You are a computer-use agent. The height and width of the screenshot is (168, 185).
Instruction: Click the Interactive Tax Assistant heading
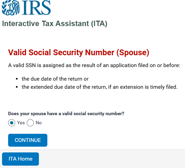[55, 24]
